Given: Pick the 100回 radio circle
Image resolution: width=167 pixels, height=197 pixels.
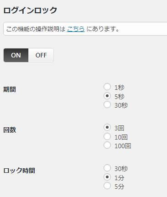Looking at the screenshot, I should click(x=107, y=145).
